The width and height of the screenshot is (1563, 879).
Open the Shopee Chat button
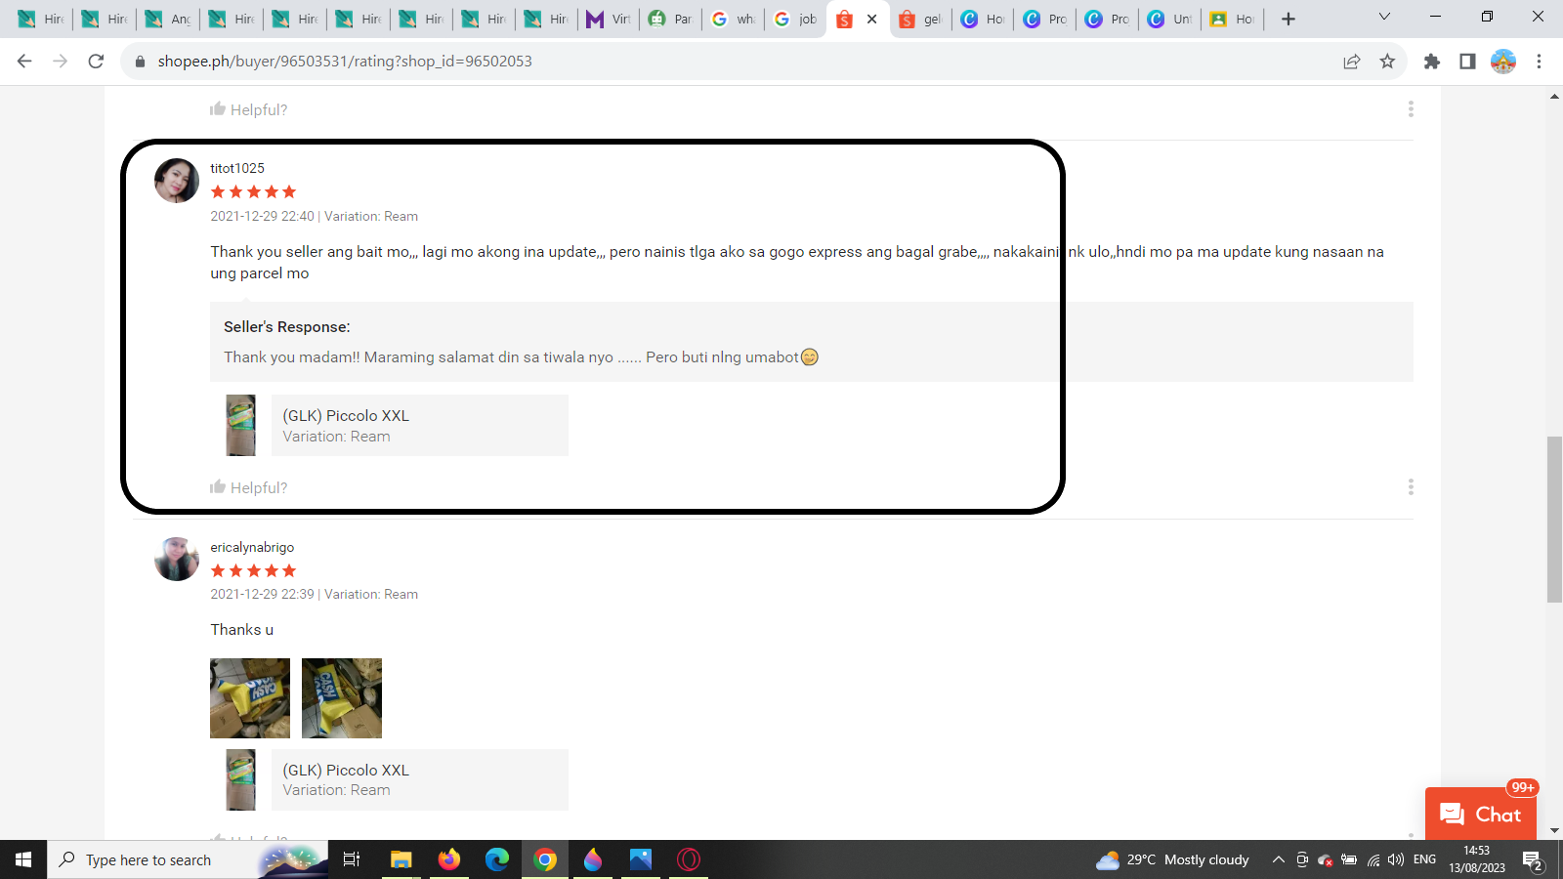[x=1481, y=814]
